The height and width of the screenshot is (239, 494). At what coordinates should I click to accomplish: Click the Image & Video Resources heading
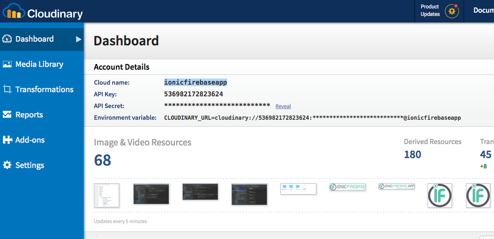(143, 143)
